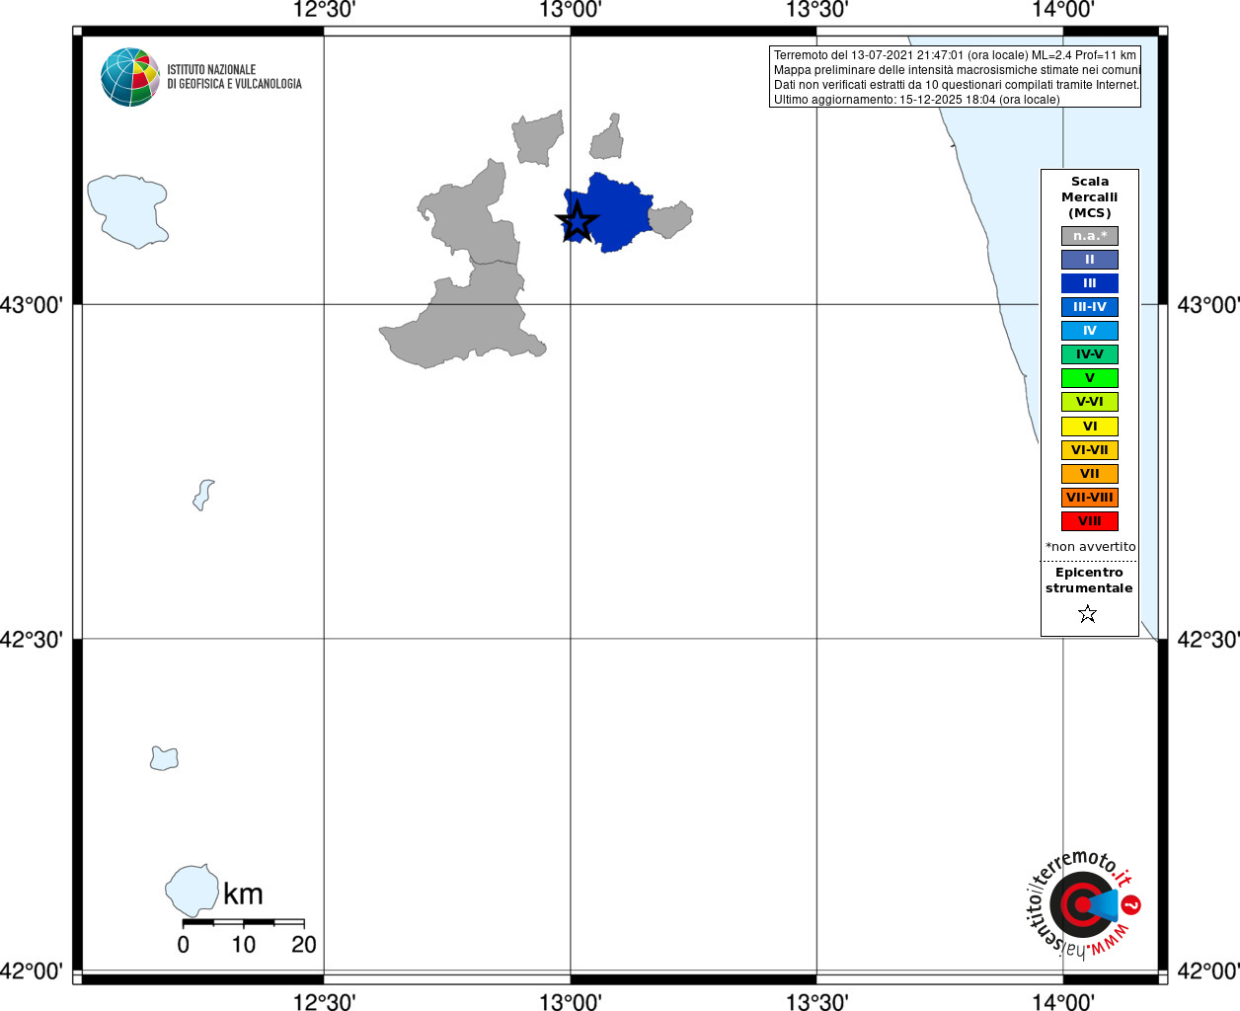1240x1011 pixels.
Task: Select the green V legend swatch
Action: point(1090,378)
